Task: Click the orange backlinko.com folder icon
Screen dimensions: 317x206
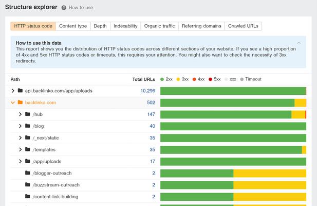Action: click(20, 102)
